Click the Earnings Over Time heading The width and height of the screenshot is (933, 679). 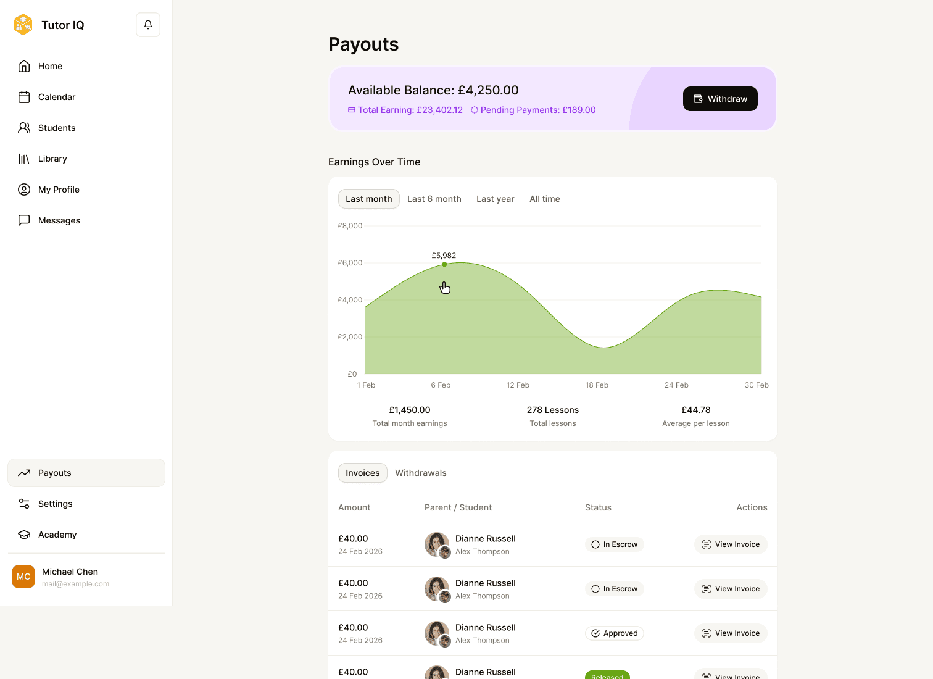coord(374,162)
